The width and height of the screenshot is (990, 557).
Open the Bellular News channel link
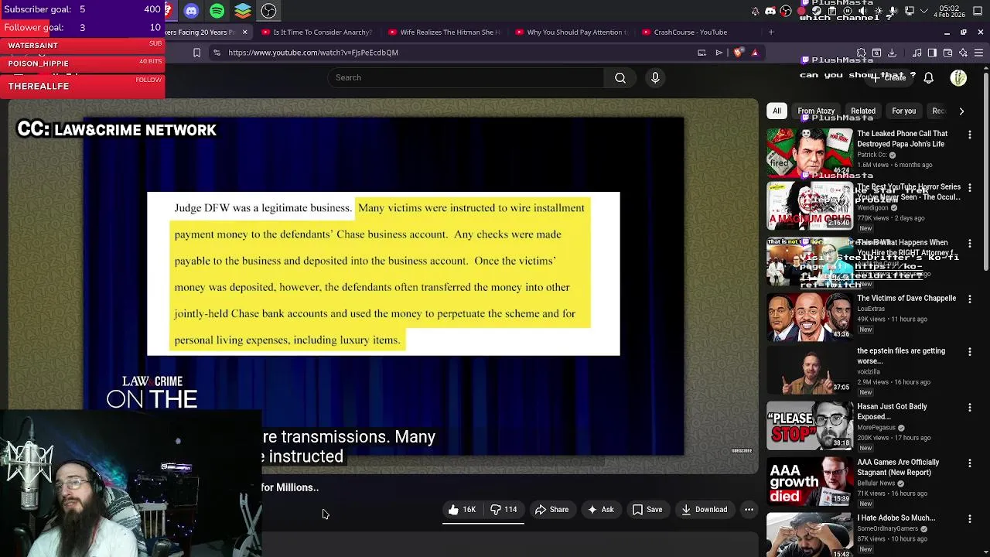tap(876, 484)
